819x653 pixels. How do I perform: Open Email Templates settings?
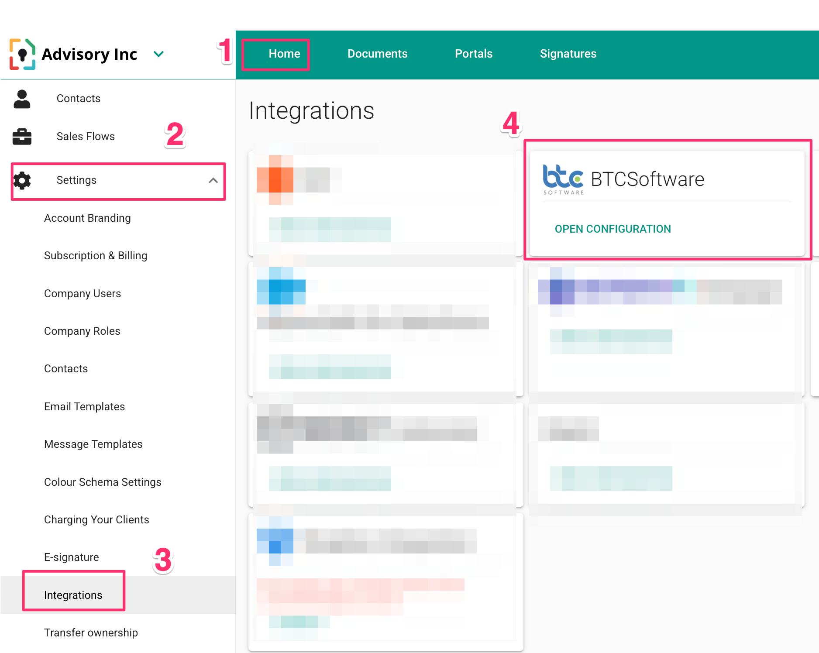point(84,406)
